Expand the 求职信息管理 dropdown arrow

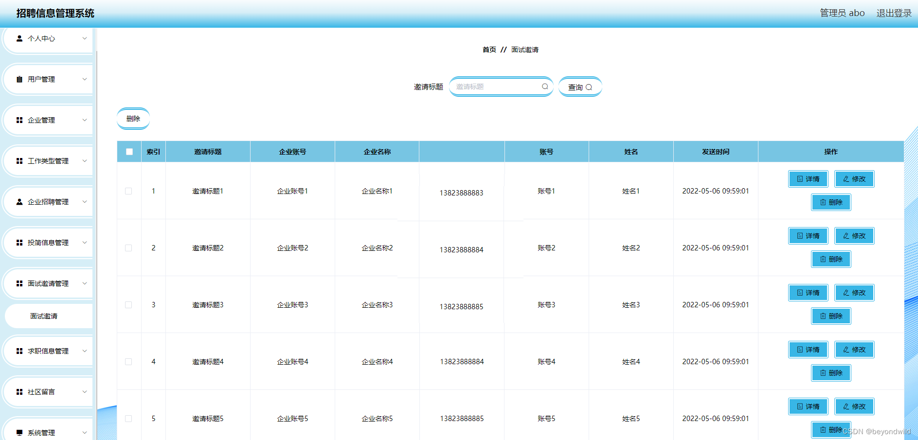click(85, 351)
